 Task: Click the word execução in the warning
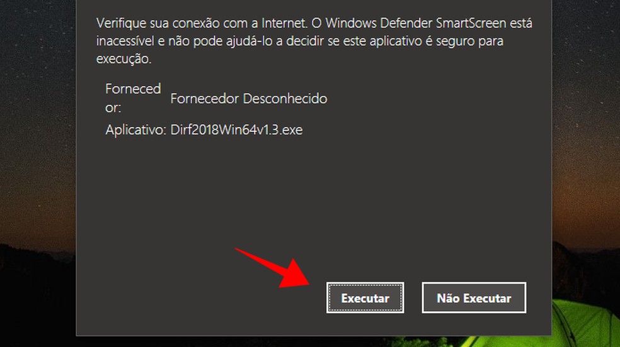(123, 58)
